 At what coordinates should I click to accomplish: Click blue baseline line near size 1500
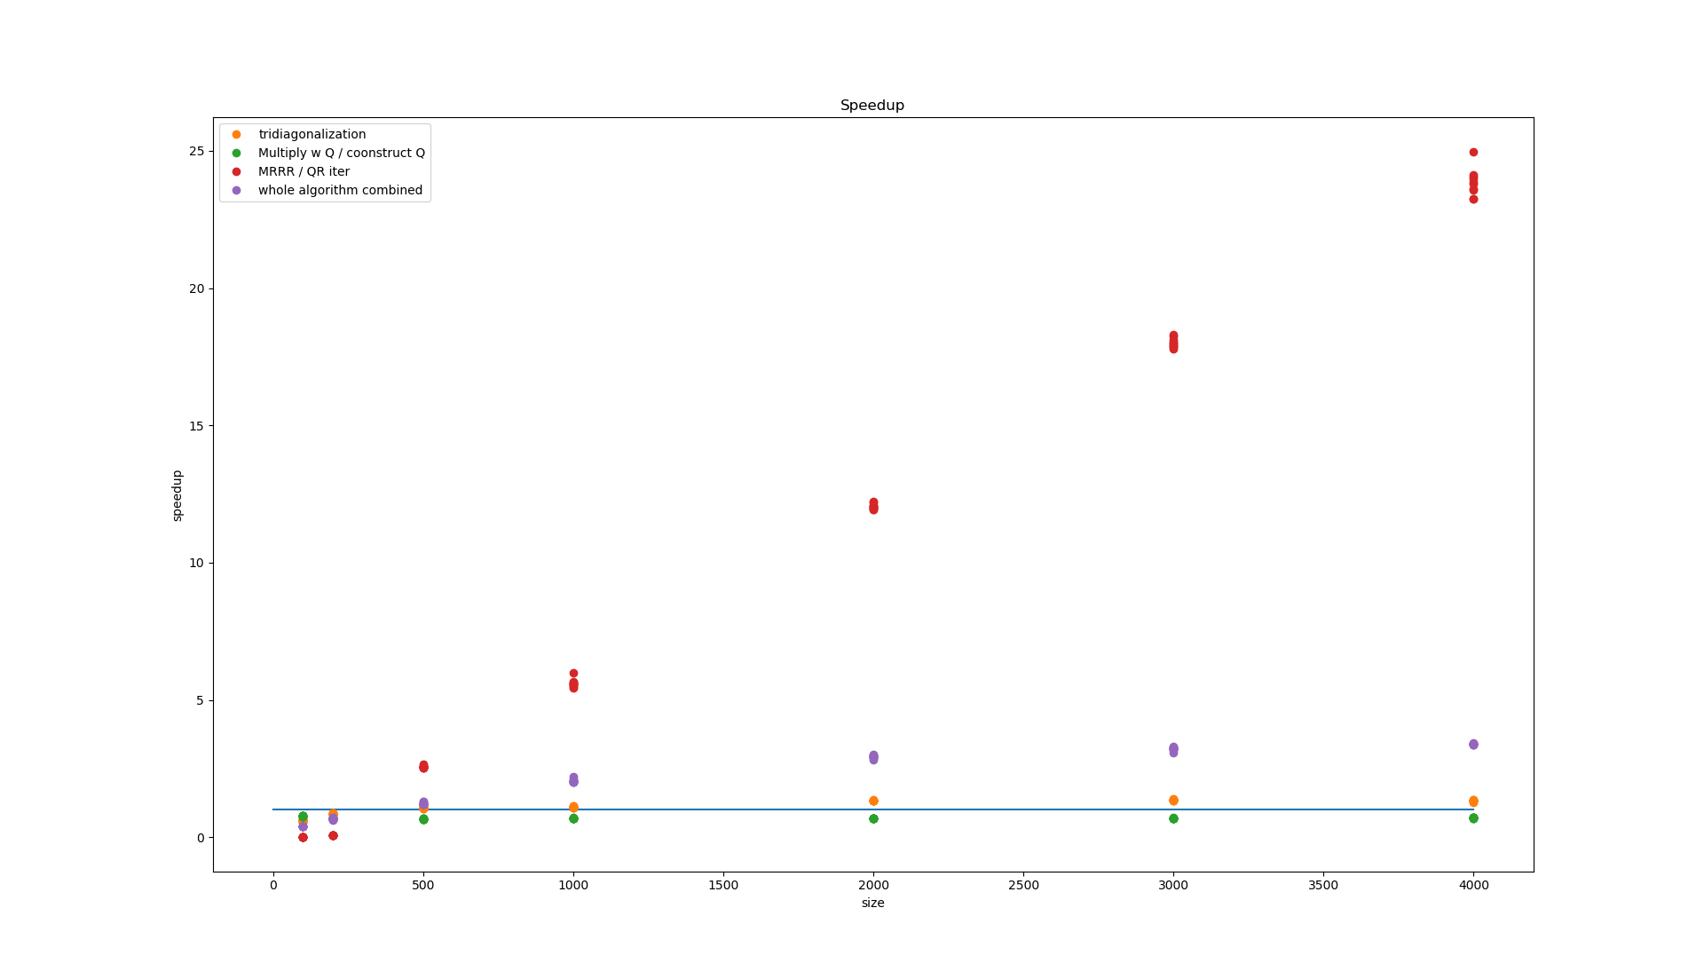tap(723, 809)
